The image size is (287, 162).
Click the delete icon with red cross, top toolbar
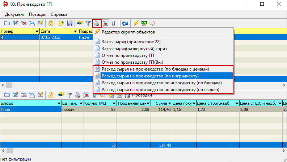pyautogui.click(x=24, y=23)
